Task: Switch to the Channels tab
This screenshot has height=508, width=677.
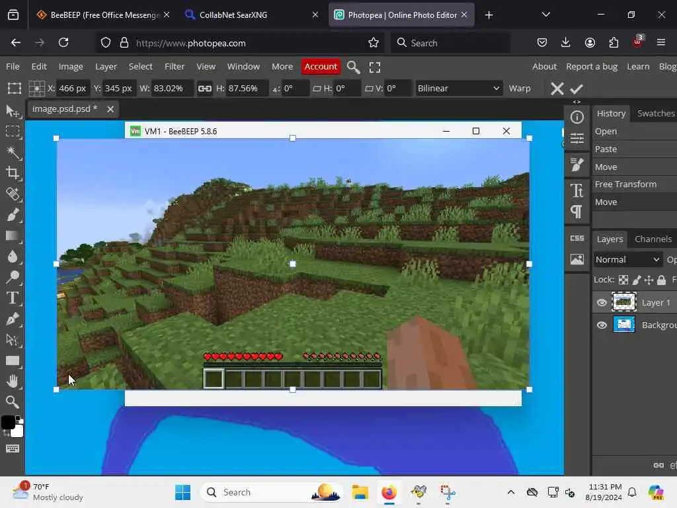Action: [653, 239]
